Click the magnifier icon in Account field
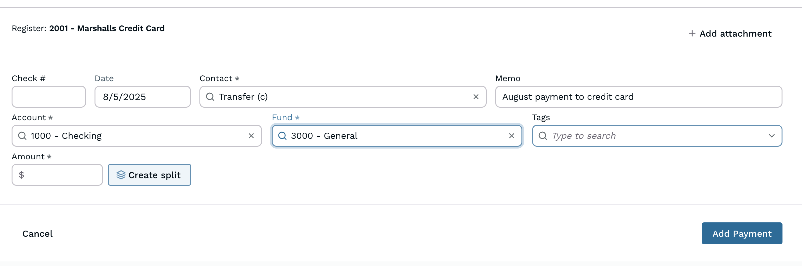This screenshot has height=266, width=802. click(x=22, y=136)
